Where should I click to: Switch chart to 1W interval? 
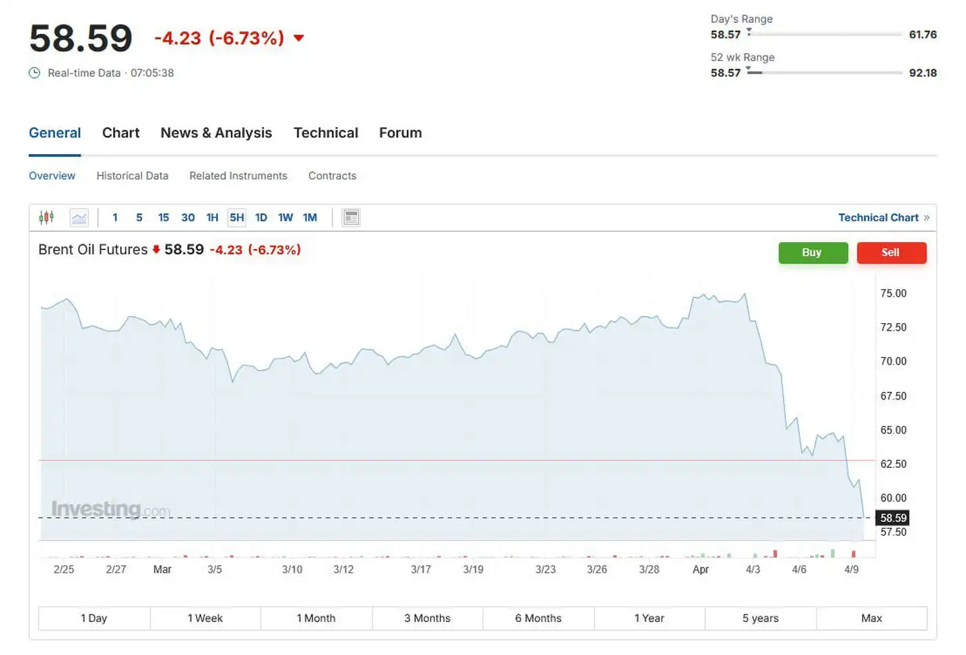285,218
